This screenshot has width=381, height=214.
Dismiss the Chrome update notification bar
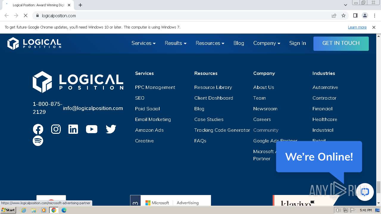374,27
